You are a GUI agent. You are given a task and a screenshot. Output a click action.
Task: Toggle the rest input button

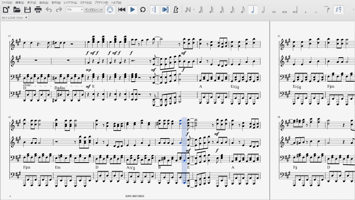point(338,10)
